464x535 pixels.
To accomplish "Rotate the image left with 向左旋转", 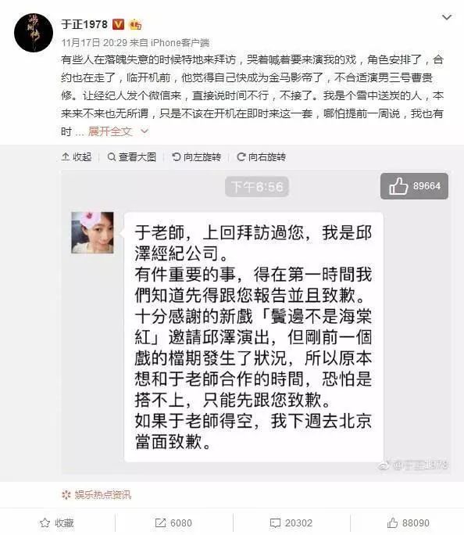I will 196,157.
